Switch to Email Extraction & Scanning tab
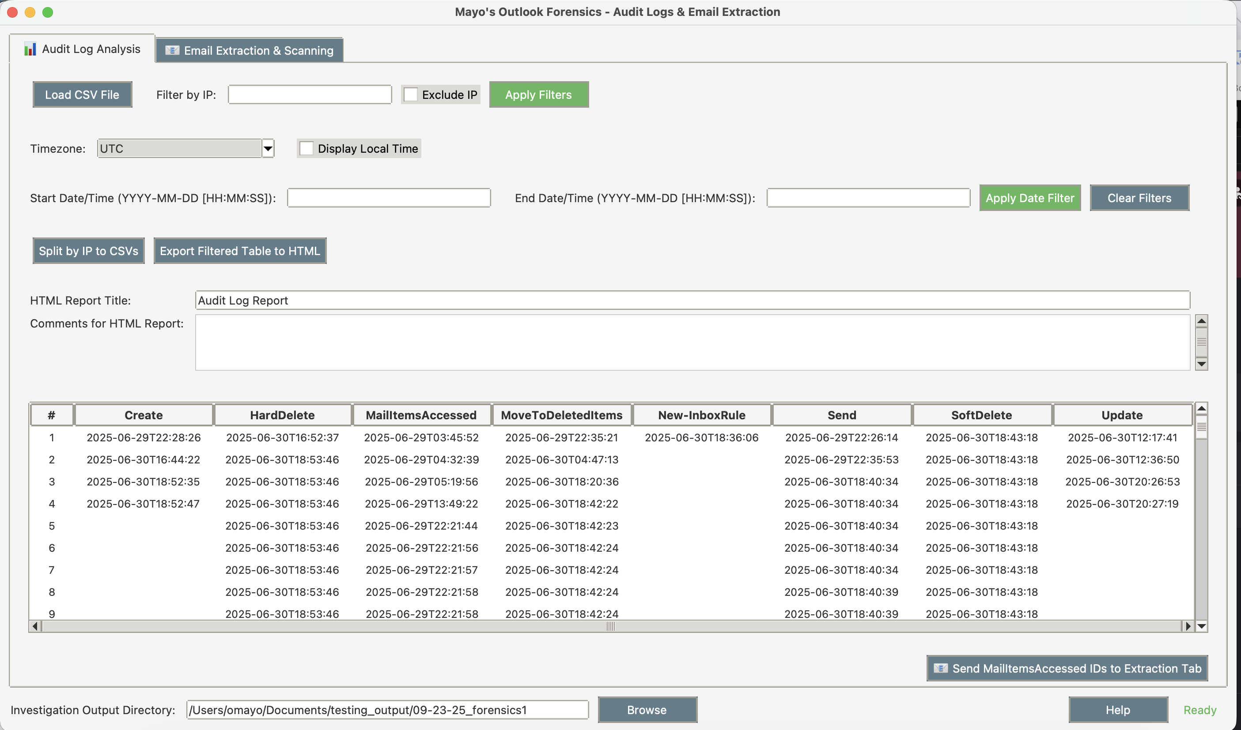The image size is (1241, 730). pos(250,51)
